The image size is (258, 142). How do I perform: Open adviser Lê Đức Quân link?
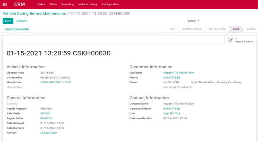[49, 133]
